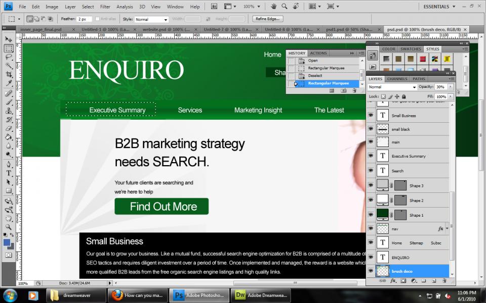Hide the small black layer
This screenshot has width=486, height=303.
[x=371, y=129]
